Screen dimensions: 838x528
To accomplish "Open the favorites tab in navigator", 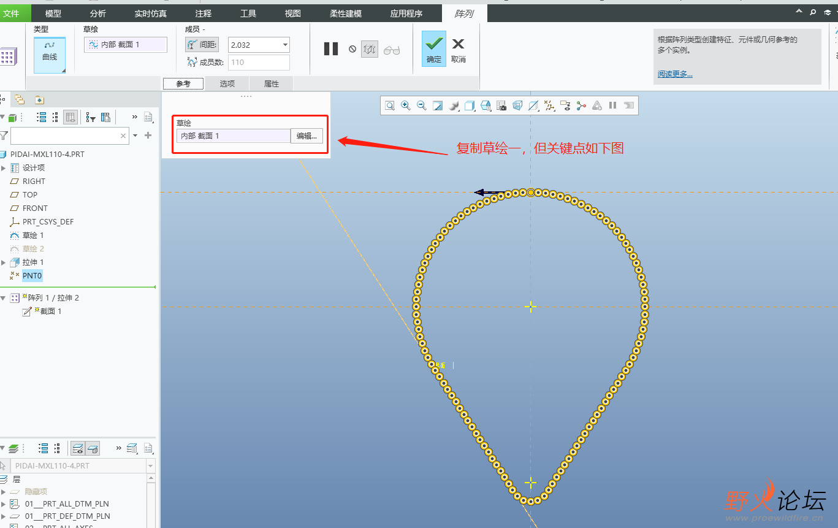I will 39,99.
